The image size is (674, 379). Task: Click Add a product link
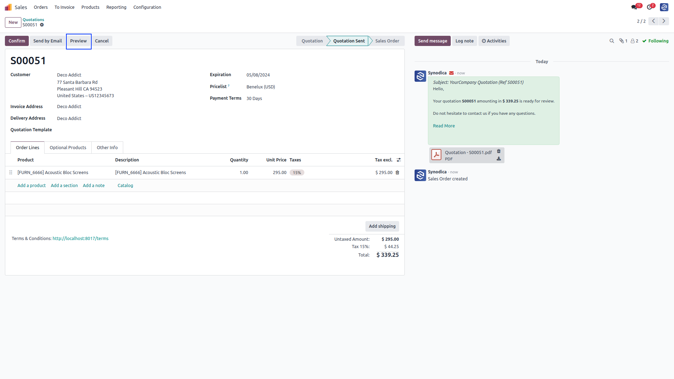coord(32,186)
